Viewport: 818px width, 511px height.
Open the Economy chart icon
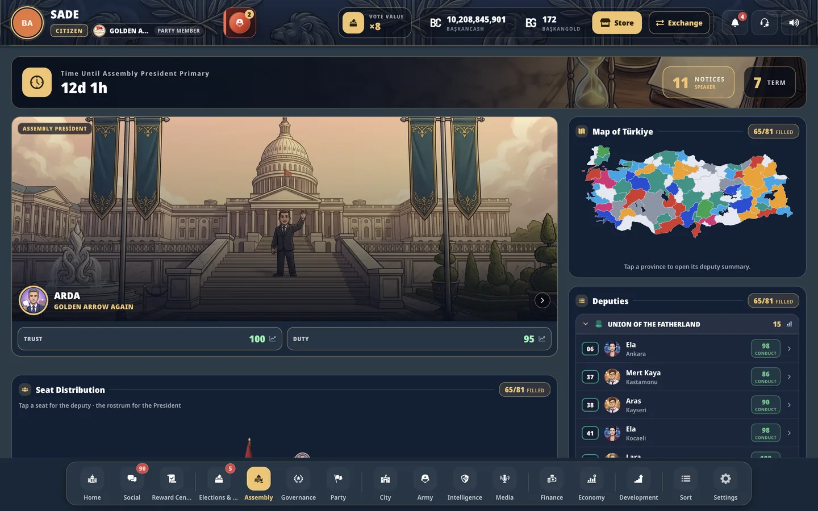pos(591,485)
